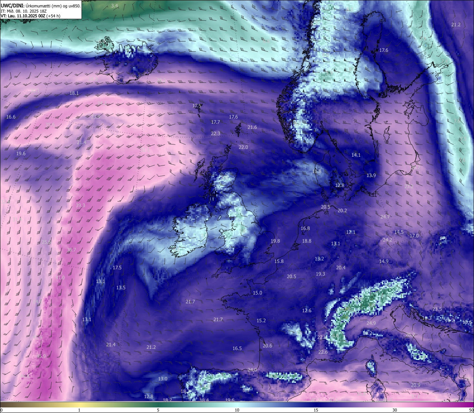Click the map value 15.8
This screenshot has width=474, height=413.
pyautogui.click(x=279, y=262)
